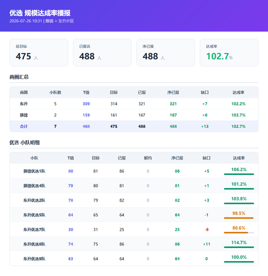Viewport: 268px width, 276px height.
Task: Click the 东升 row name in the summary table
Action: 24,104
